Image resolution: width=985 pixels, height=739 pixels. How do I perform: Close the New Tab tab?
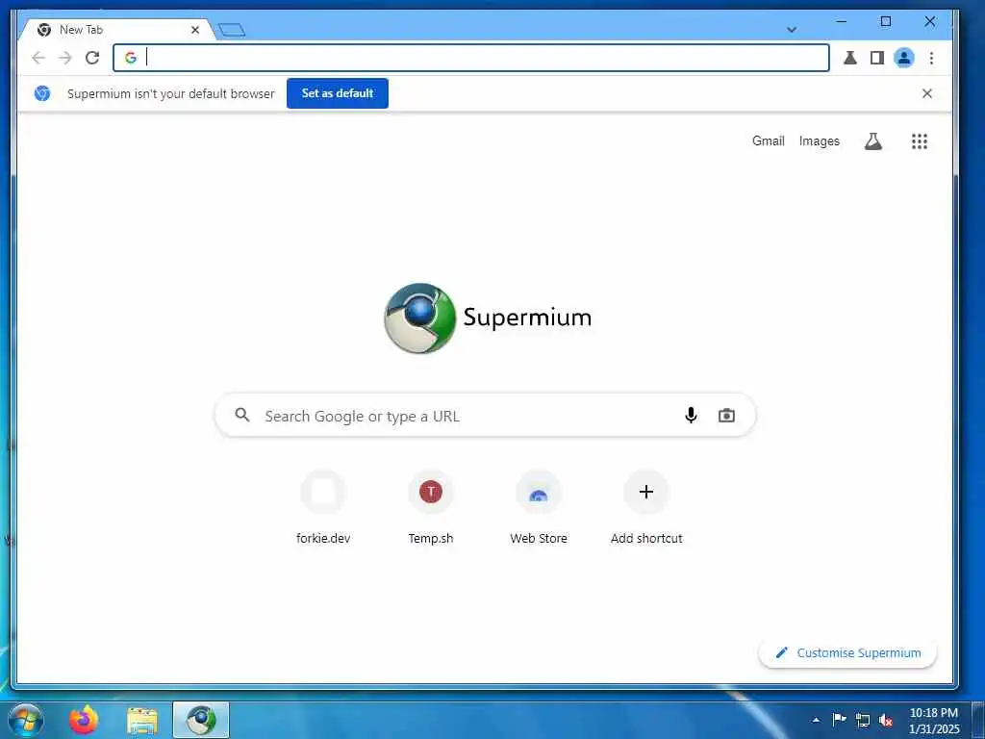click(194, 30)
